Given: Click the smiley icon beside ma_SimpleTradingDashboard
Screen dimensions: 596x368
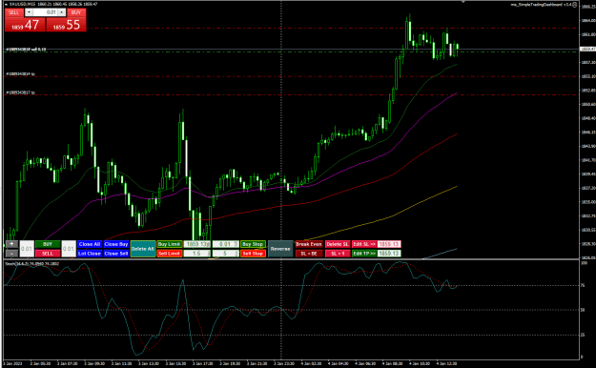Looking at the screenshot, I should pos(575,5).
